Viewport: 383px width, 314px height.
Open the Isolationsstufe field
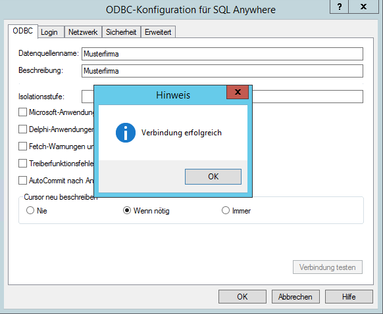(222, 97)
